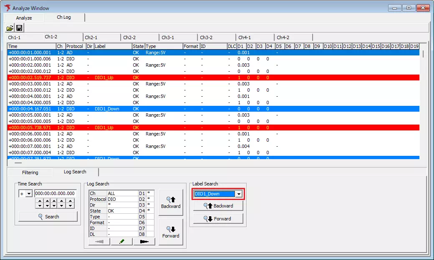Click the save floppy disk icon
The width and height of the screenshot is (434, 260).
(19, 28)
